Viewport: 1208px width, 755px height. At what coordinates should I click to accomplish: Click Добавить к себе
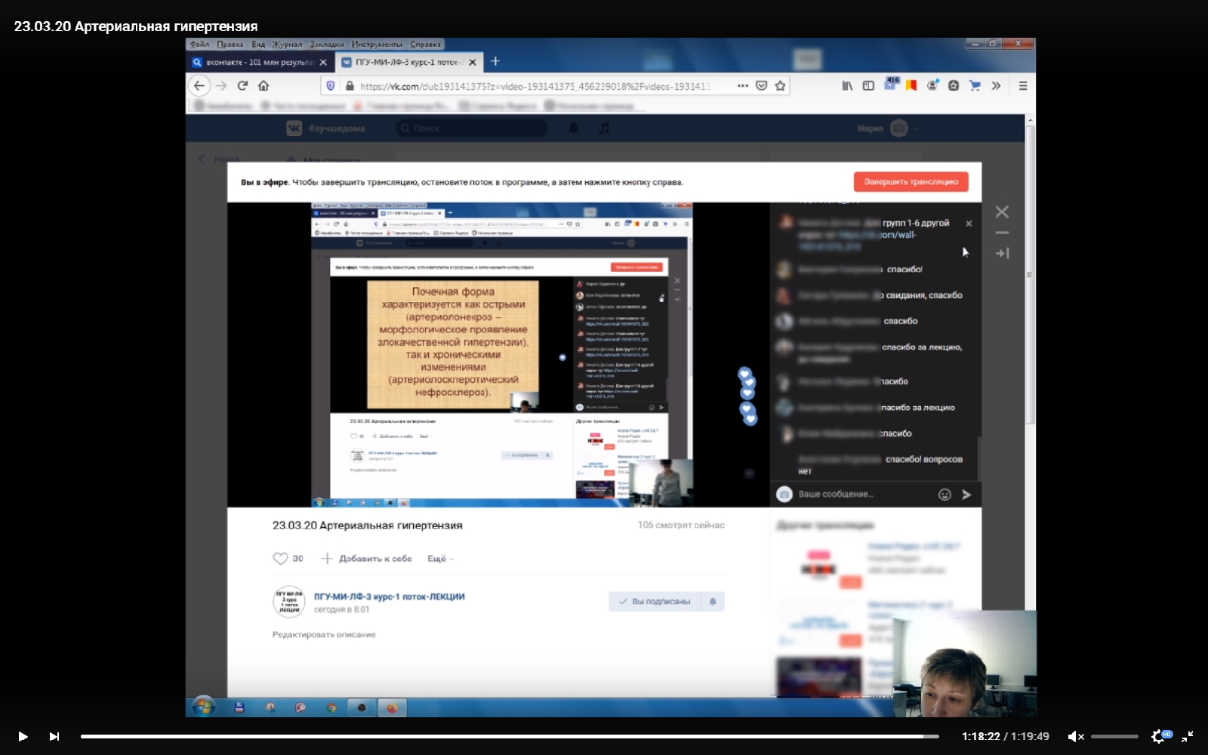366,559
